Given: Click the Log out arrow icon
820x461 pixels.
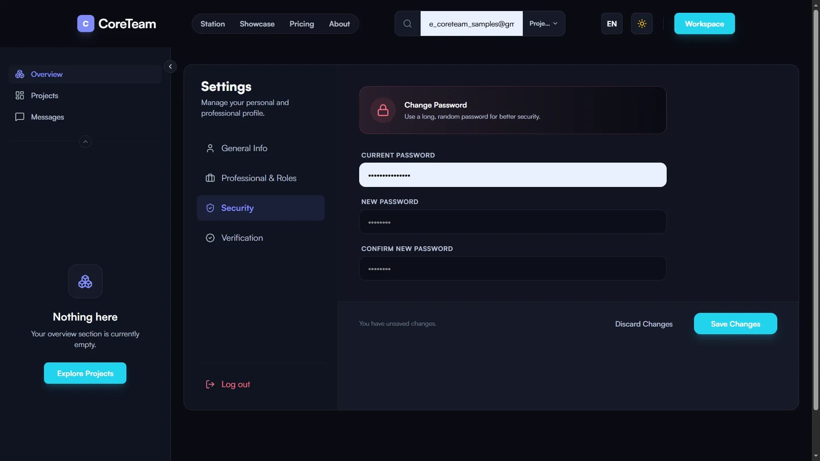Looking at the screenshot, I should (x=210, y=384).
